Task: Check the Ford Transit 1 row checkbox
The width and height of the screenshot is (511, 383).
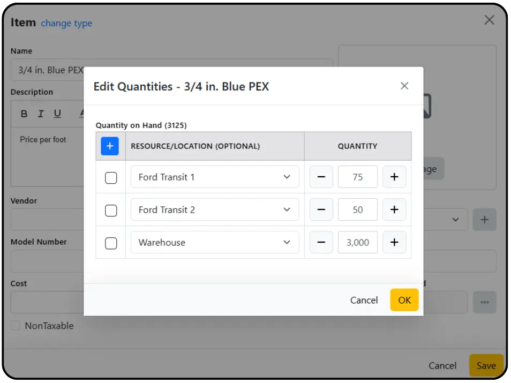Action: [x=111, y=177]
